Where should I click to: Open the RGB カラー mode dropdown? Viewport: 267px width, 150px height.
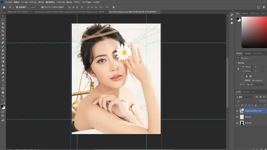pyautogui.click(x=255, y=84)
